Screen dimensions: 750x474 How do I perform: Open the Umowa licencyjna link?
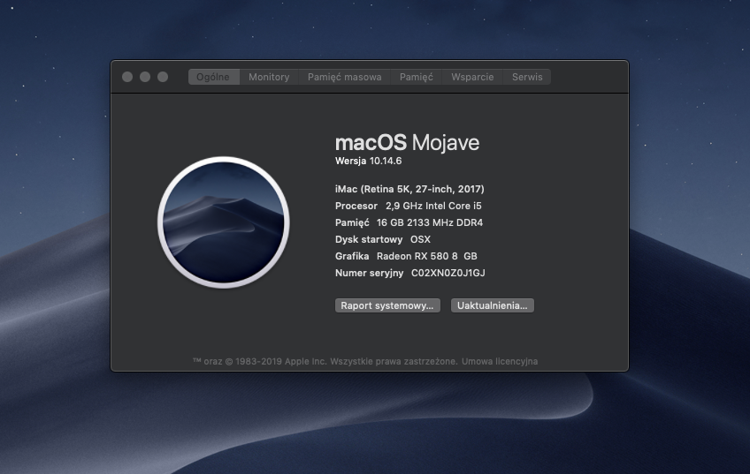pos(500,361)
